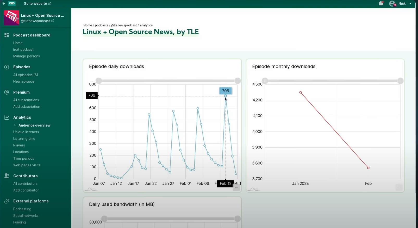418x228 pixels.
Task: Open Manage persons page
Action: click(x=27, y=56)
